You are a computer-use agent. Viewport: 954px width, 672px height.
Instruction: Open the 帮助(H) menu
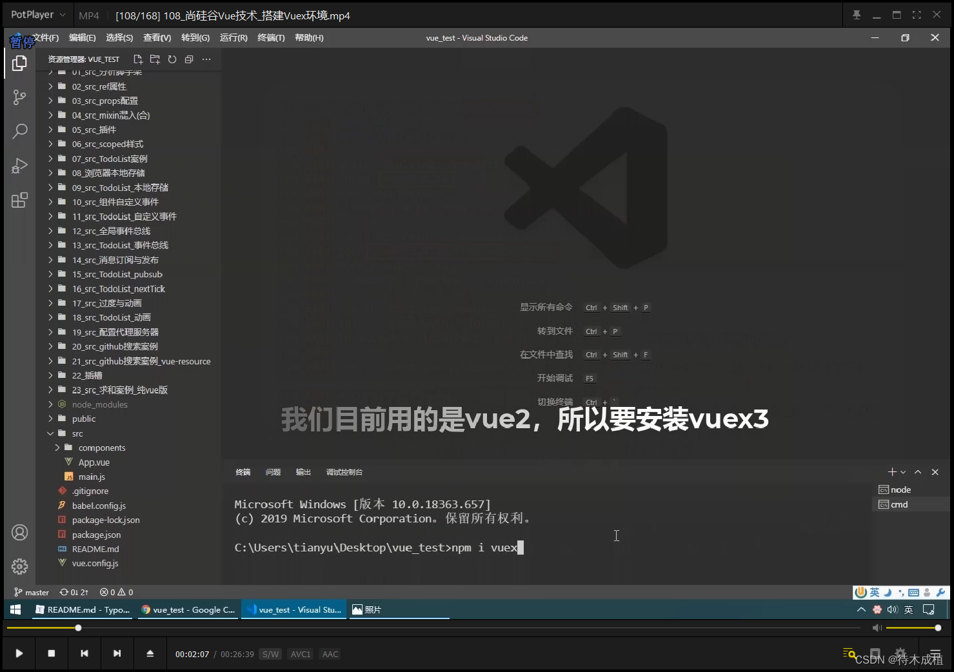coord(309,38)
